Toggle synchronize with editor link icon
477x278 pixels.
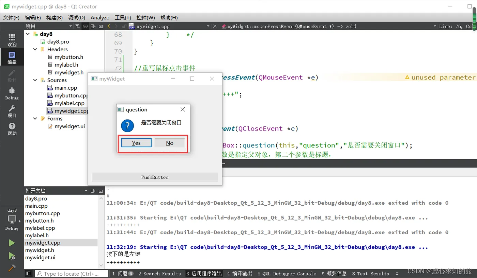[85, 26]
